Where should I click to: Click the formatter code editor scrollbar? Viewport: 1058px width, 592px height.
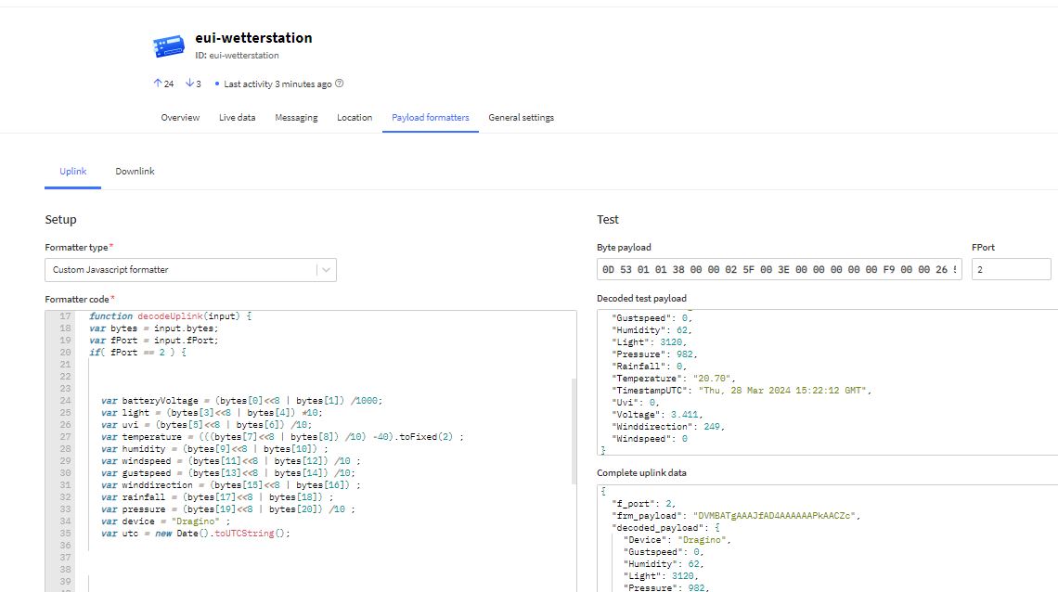[x=574, y=431]
